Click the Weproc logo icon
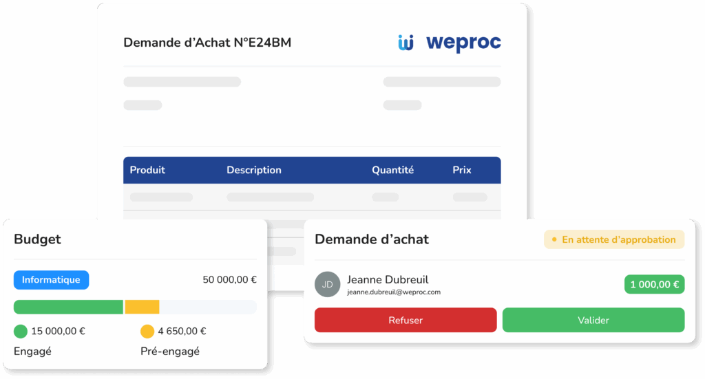 (x=406, y=43)
